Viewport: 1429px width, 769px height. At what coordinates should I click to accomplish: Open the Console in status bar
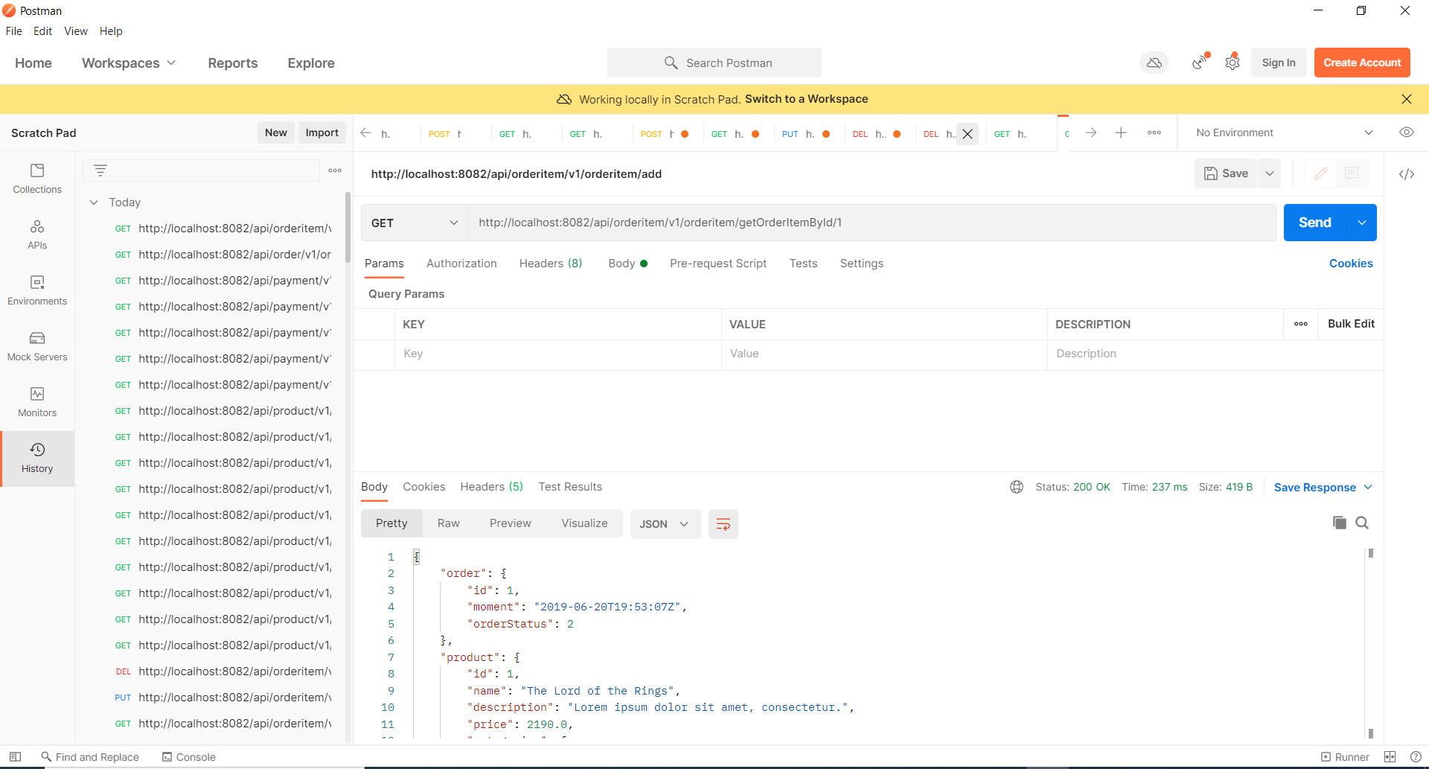pyautogui.click(x=189, y=757)
